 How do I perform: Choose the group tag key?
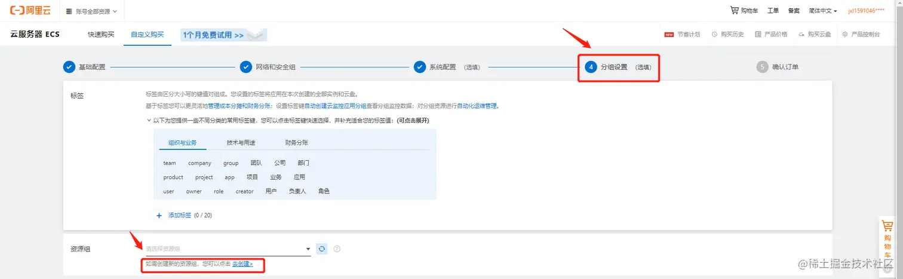pyautogui.click(x=231, y=163)
